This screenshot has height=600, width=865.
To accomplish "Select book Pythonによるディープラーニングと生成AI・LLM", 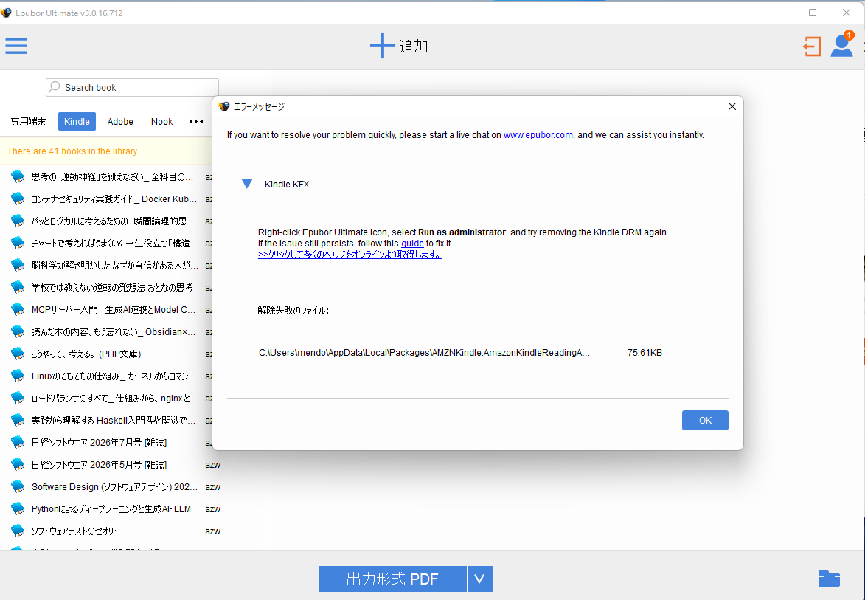I will [111, 508].
